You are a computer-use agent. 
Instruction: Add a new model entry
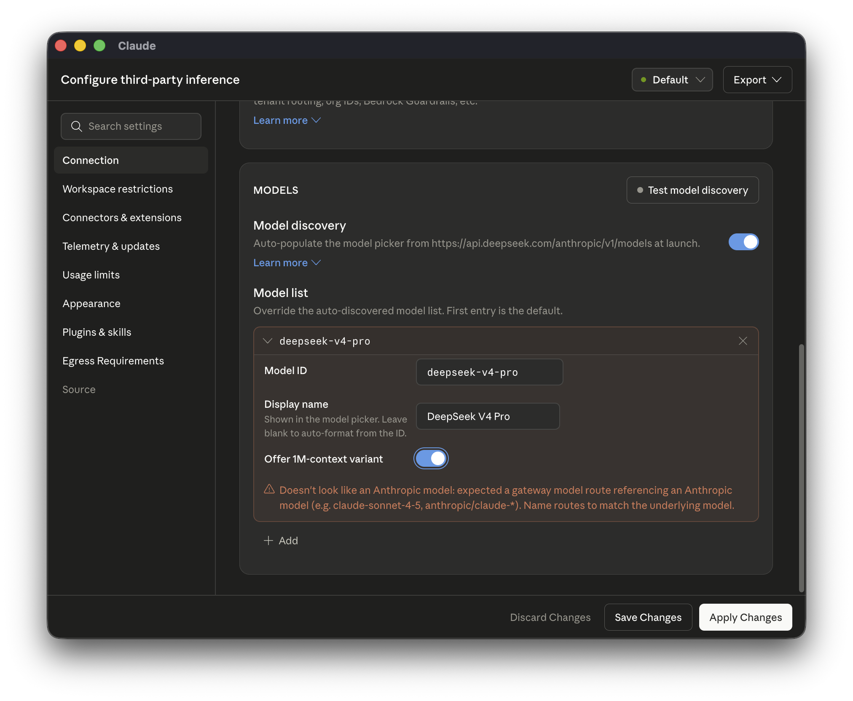[x=281, y=540]
